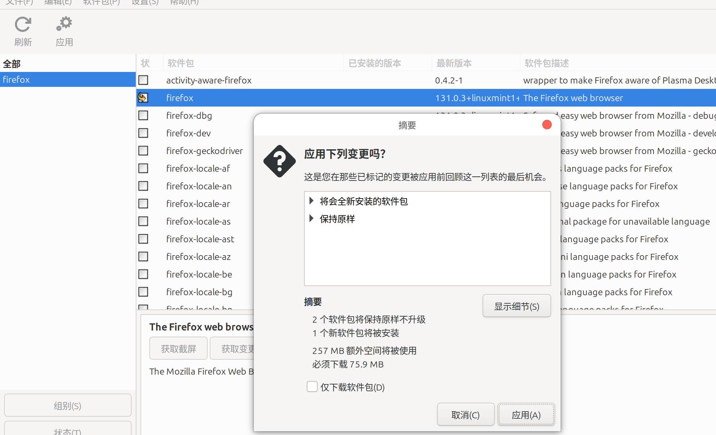
Task: Open the 帮助(H) menu
Action: point(184,2)
